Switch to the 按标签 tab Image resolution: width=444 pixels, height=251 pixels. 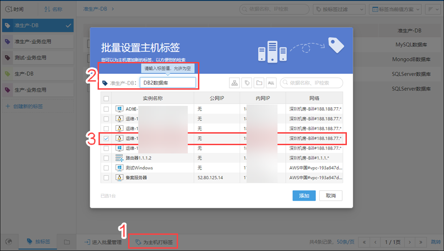(x=37, y=242)
